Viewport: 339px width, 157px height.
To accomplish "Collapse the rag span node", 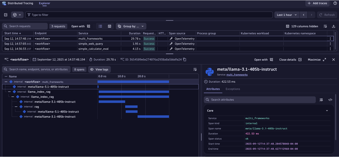I will pos(16,107).
